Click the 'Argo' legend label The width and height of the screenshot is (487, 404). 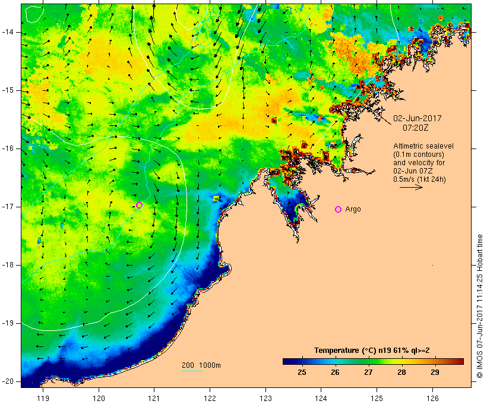click(x=353, y=209)
